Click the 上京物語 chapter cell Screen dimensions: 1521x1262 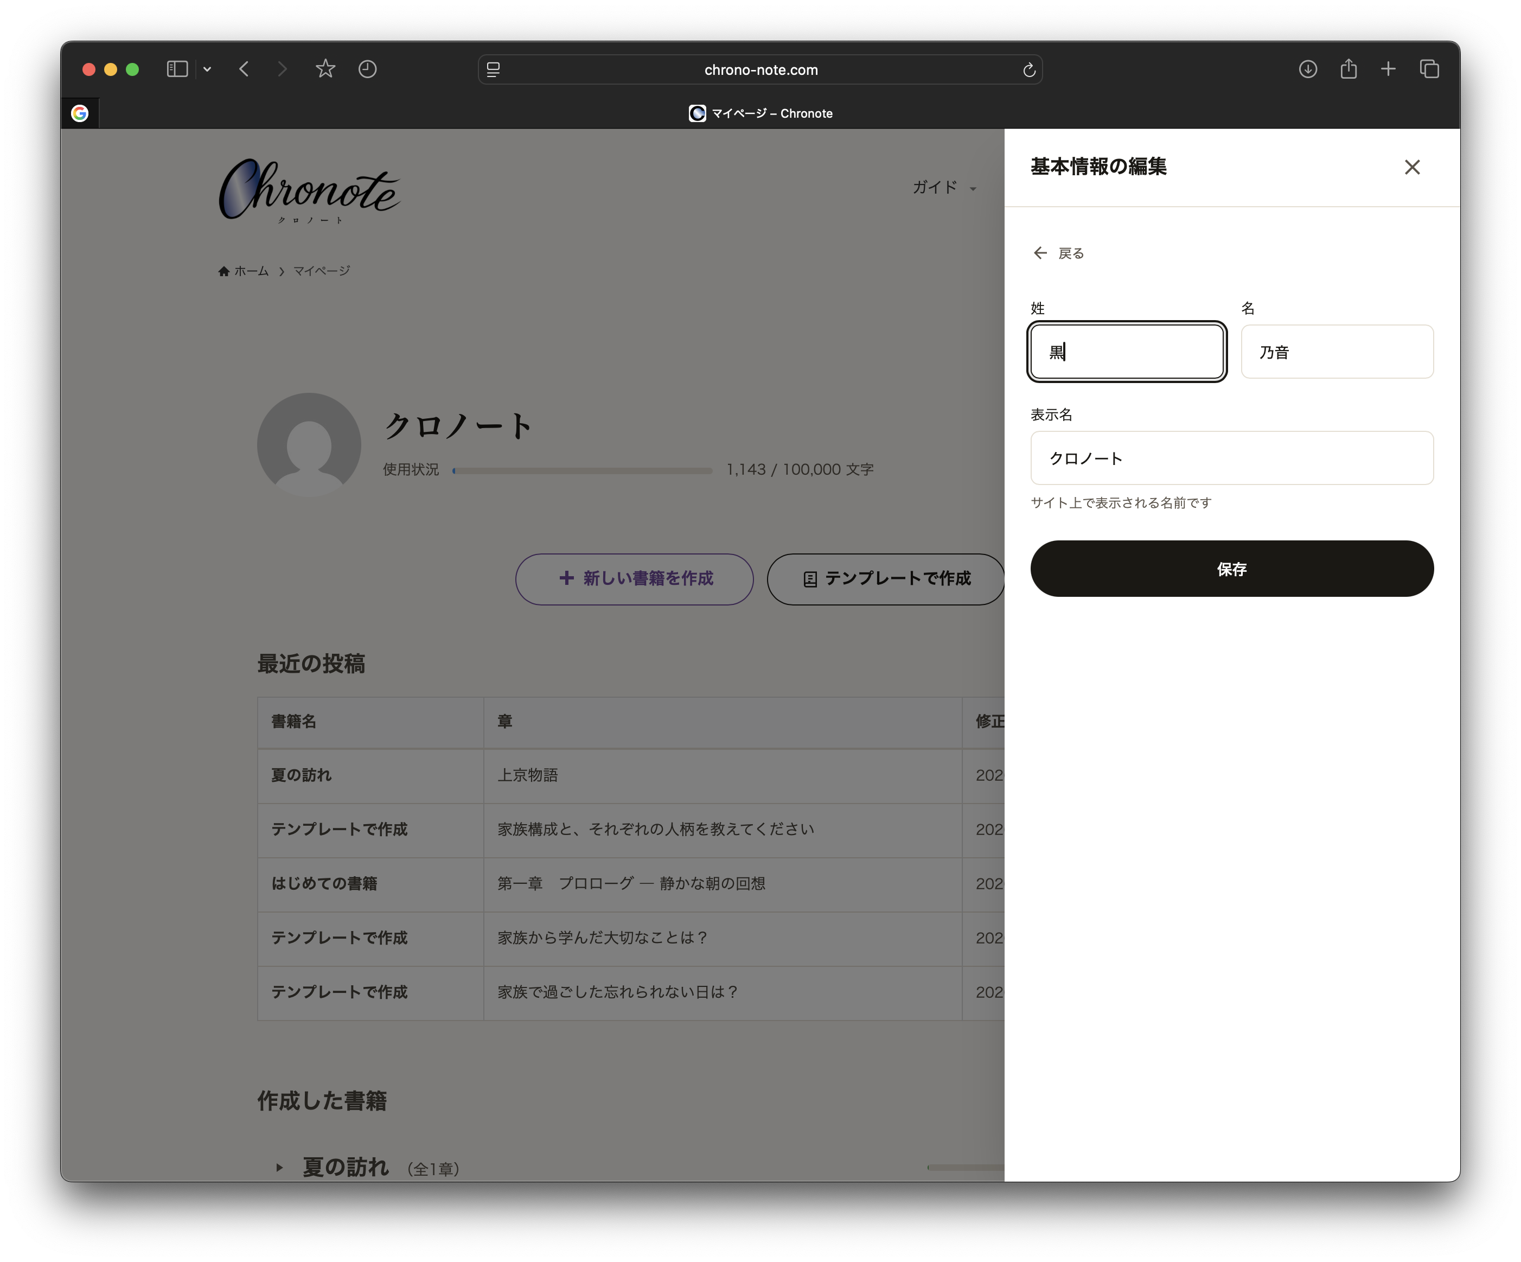click(x=723, y=776)
